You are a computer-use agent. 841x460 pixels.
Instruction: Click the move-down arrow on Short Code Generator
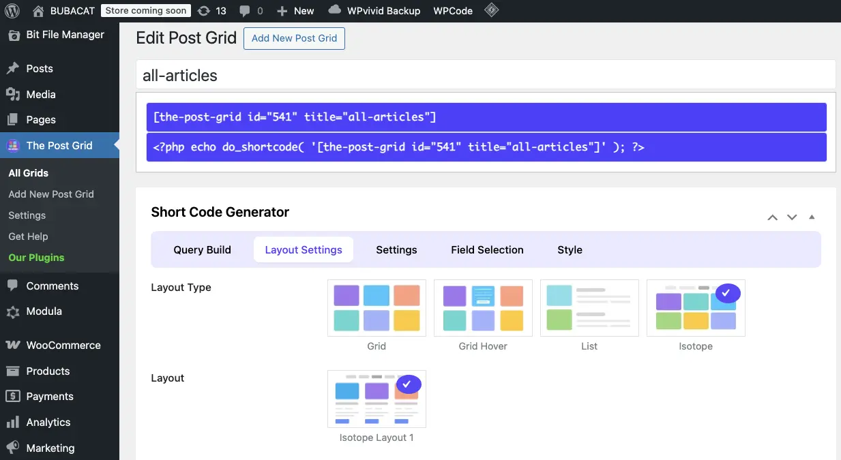click(x=792, y=217)
